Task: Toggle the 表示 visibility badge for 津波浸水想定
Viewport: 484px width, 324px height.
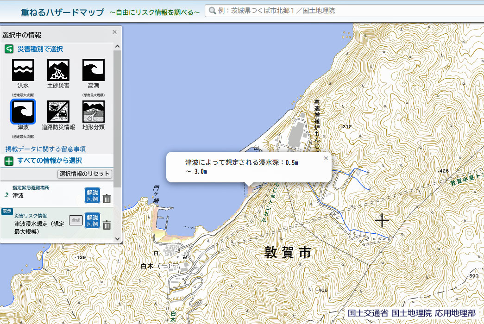Action: tap(6, 211)
